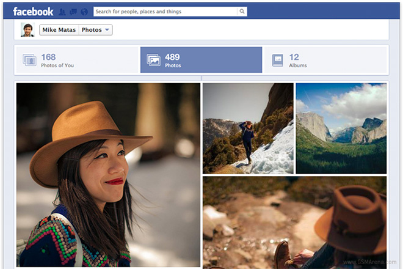Open the Yosemite valley landscape photo
Image resolution: width=403 pixels, height=269 pixels.
click(341, 128)
